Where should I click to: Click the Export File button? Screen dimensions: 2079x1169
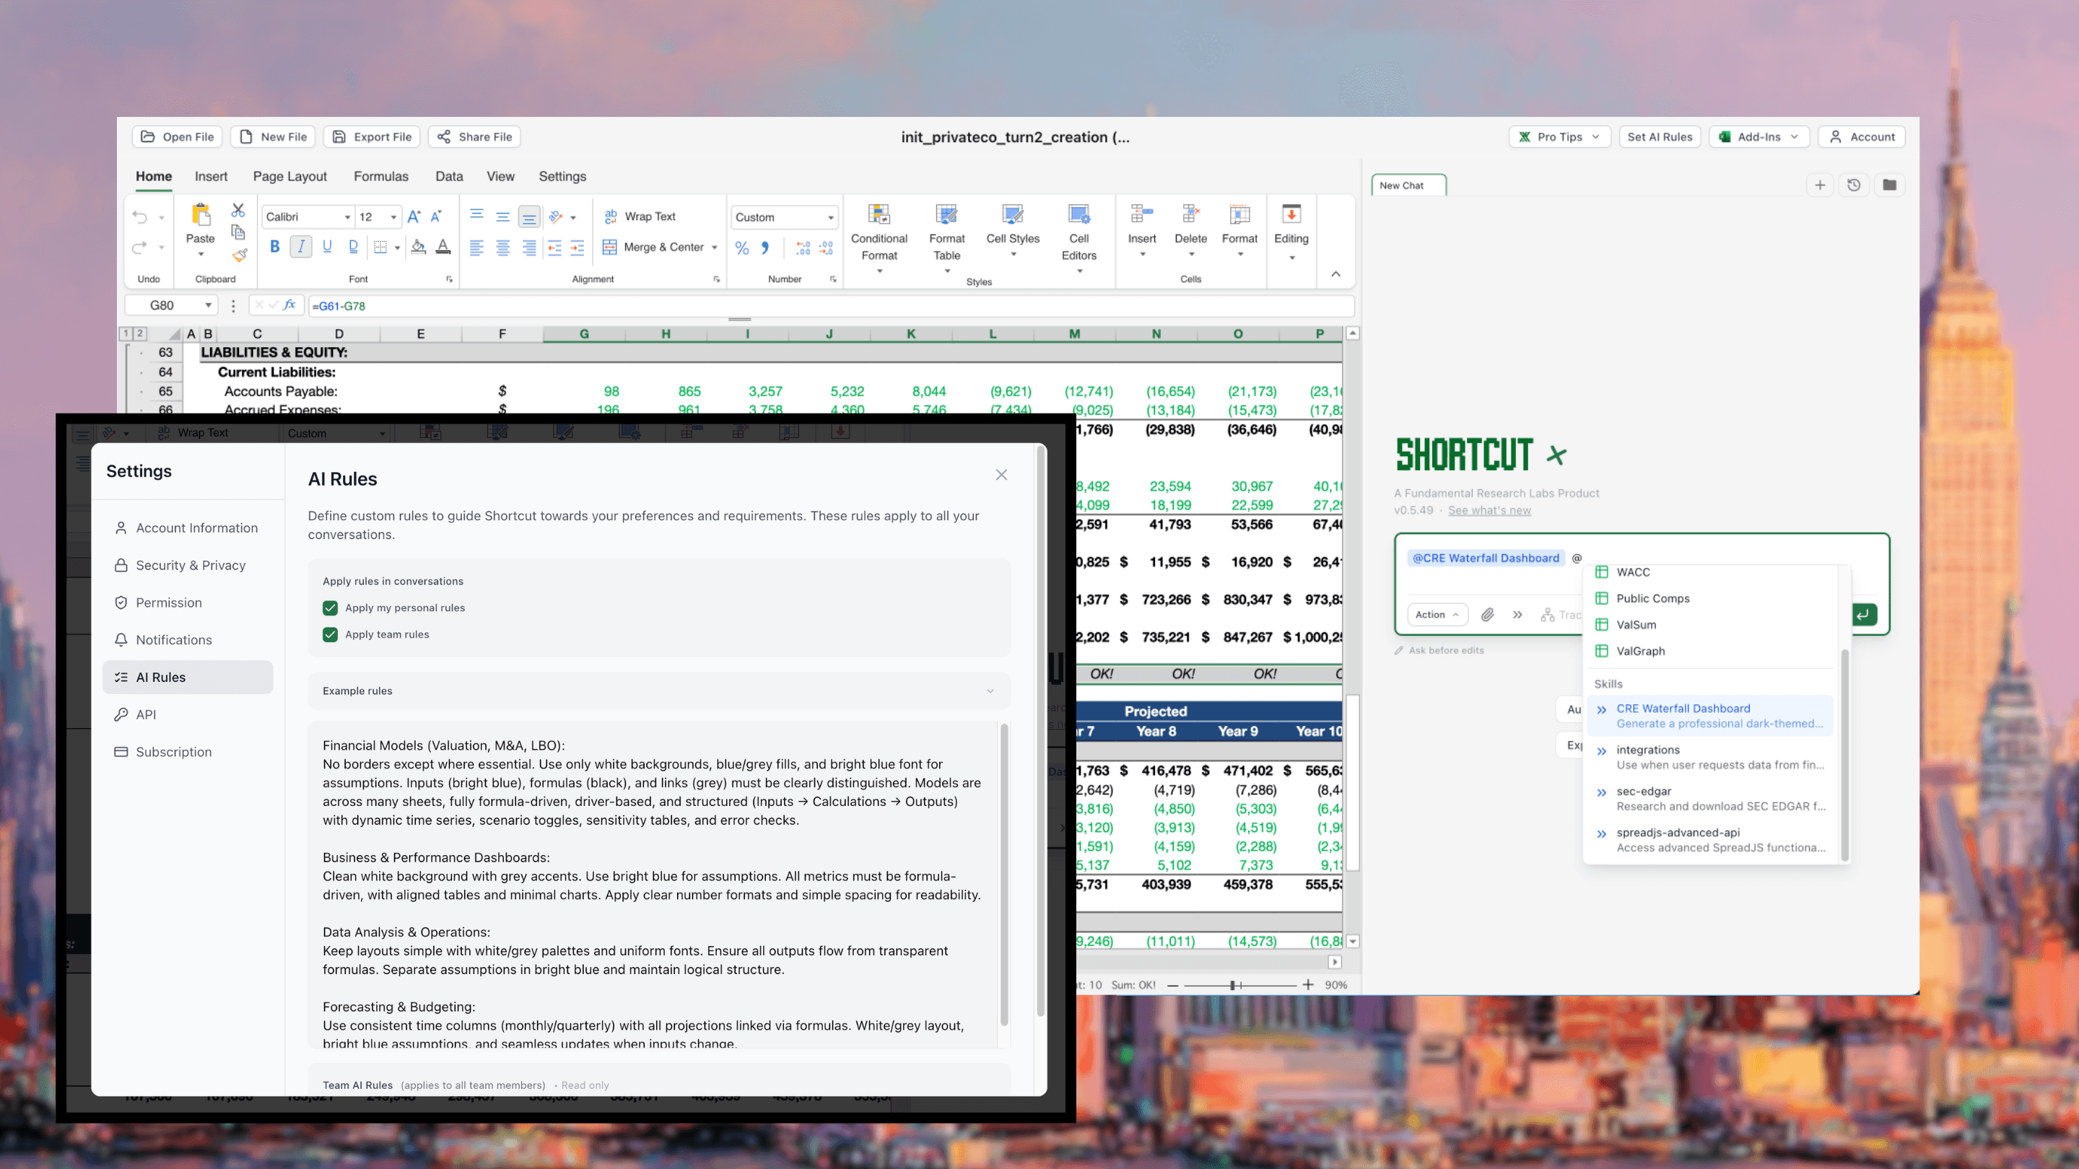click(372, 136)
